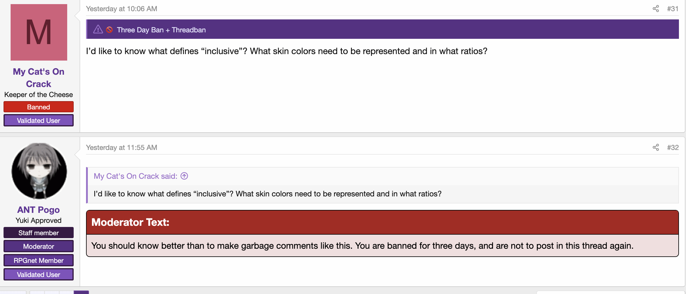The image size is (686, 294).
Task: Click the moderator message about three-day ban
Action: pos(362,246)
